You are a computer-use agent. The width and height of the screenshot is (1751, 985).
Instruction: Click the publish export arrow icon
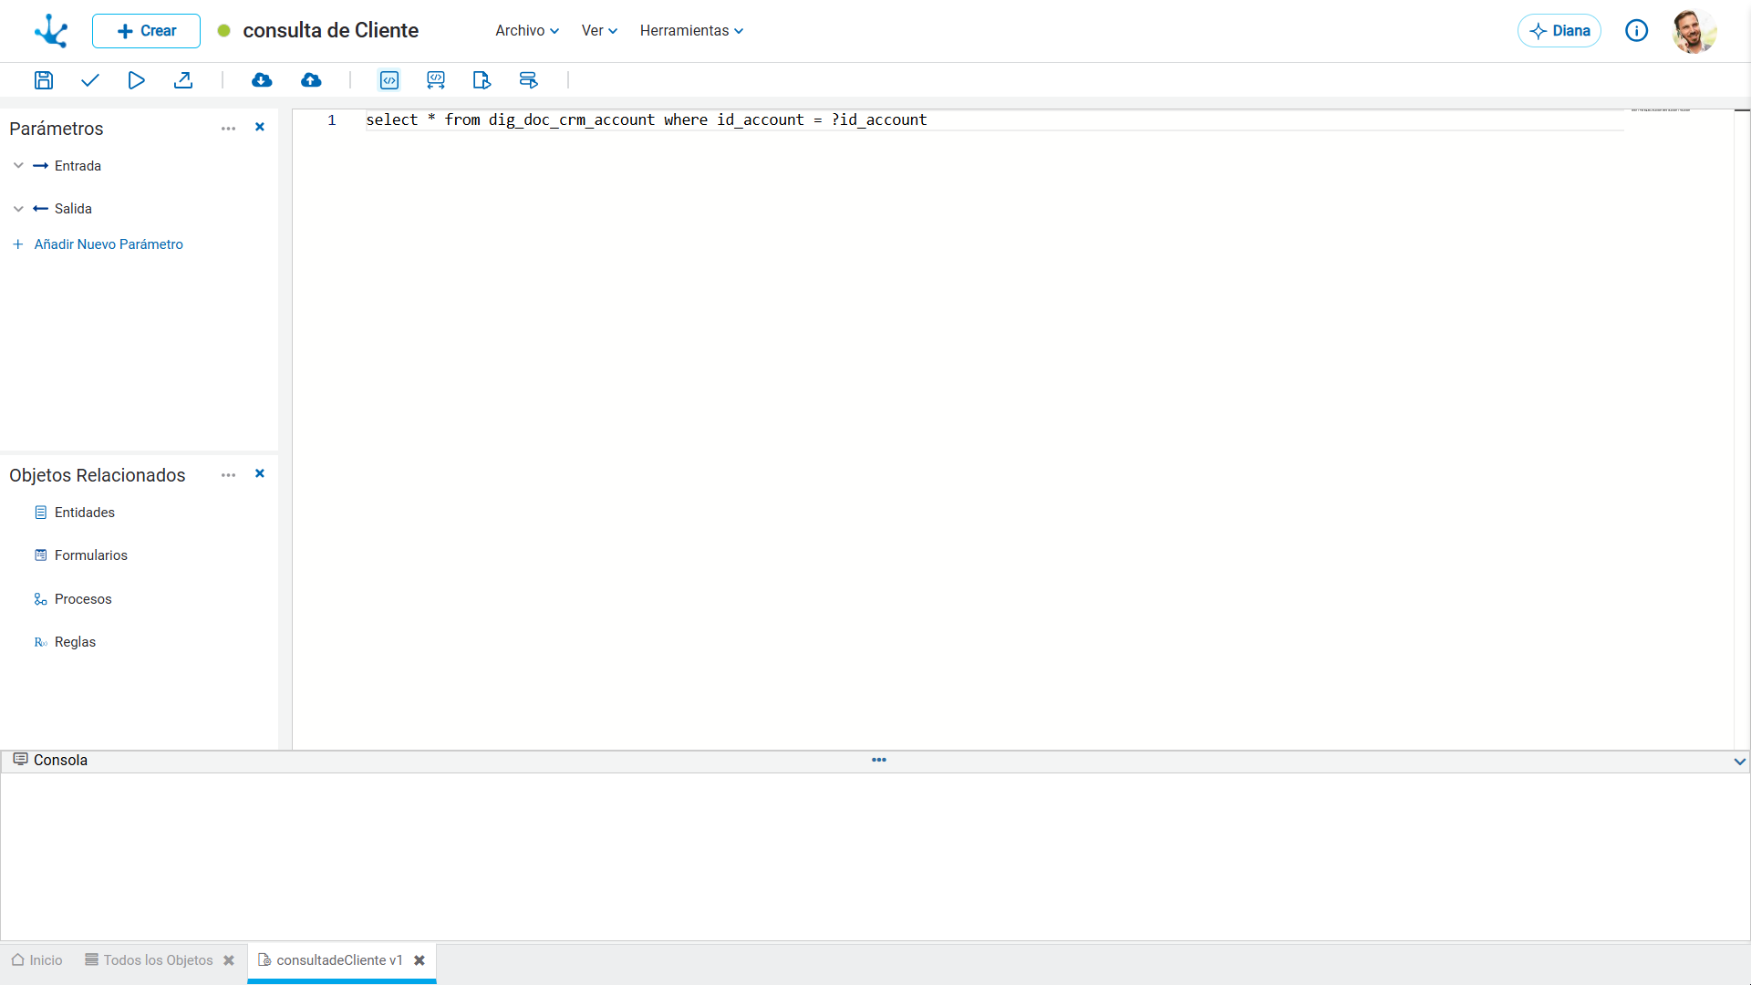[x=183, y=80]
